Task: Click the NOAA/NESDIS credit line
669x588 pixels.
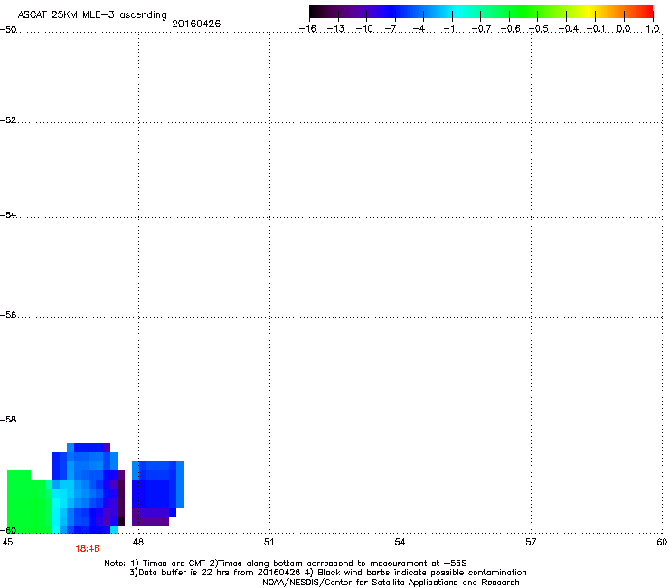Action: (x=391, y=583)
